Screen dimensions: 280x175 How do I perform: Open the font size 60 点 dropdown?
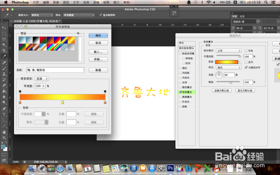pos(255,28)
